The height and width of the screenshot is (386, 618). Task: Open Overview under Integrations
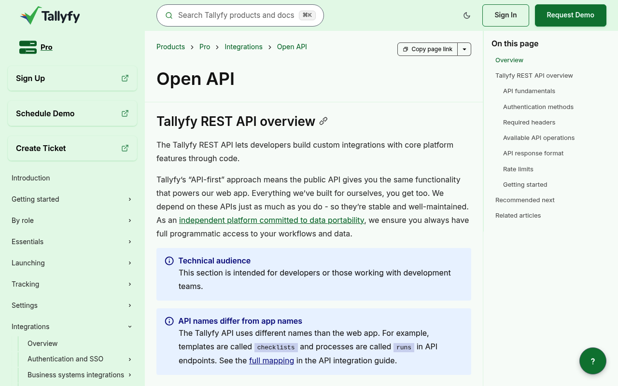point(42,344)
